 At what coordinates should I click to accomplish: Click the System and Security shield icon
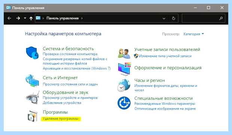33,53
